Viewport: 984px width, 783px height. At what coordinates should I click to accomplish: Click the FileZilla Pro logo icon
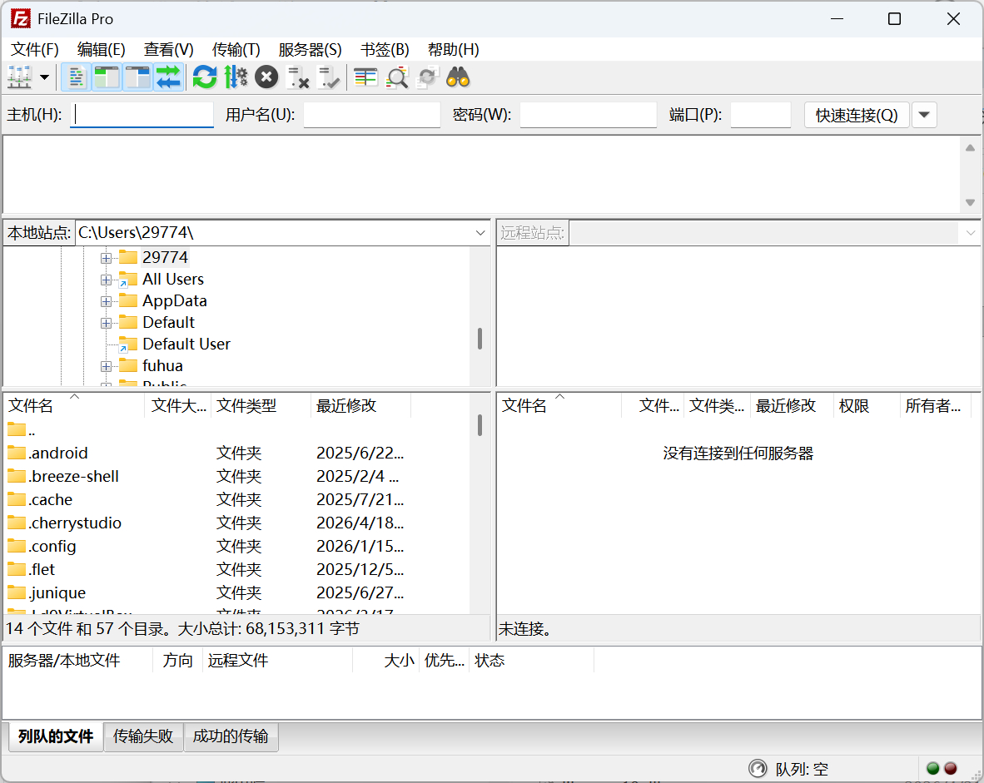(x=20, y=19)
